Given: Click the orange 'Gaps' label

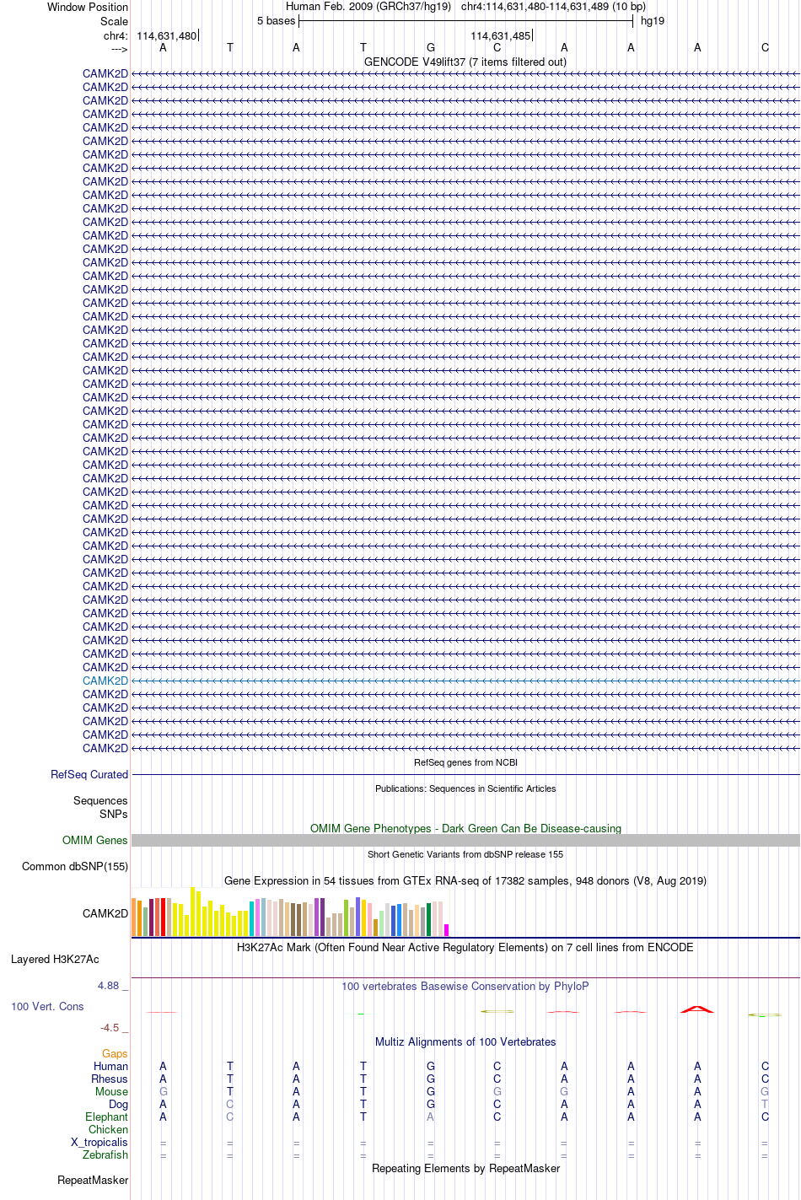Looking at the screenshot, I should [115, 1053].
